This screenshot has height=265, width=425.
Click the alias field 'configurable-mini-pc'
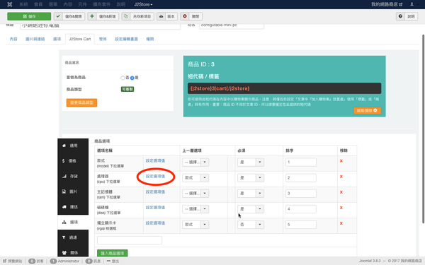[x=232, y=25]
